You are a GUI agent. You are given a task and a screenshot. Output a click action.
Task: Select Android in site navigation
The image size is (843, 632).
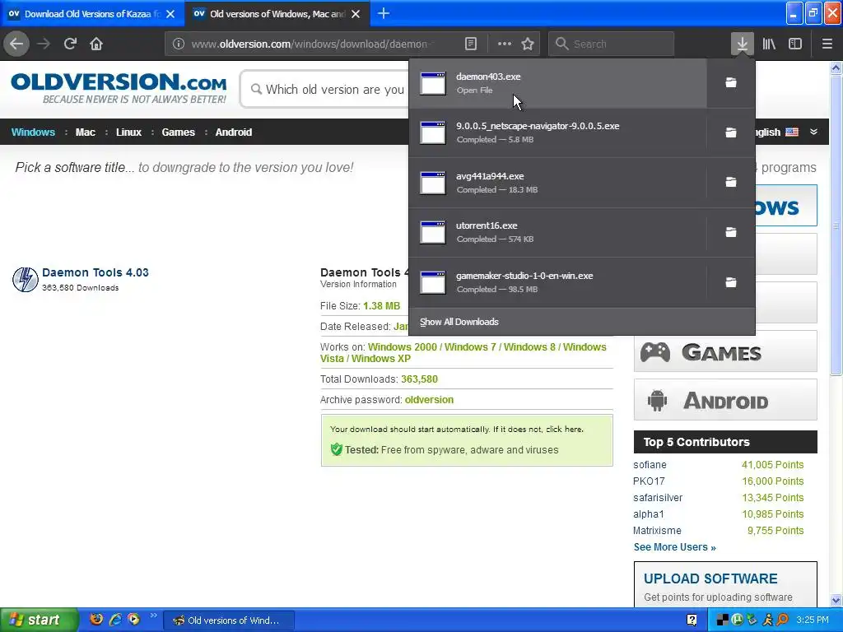(x=233, y=132)
